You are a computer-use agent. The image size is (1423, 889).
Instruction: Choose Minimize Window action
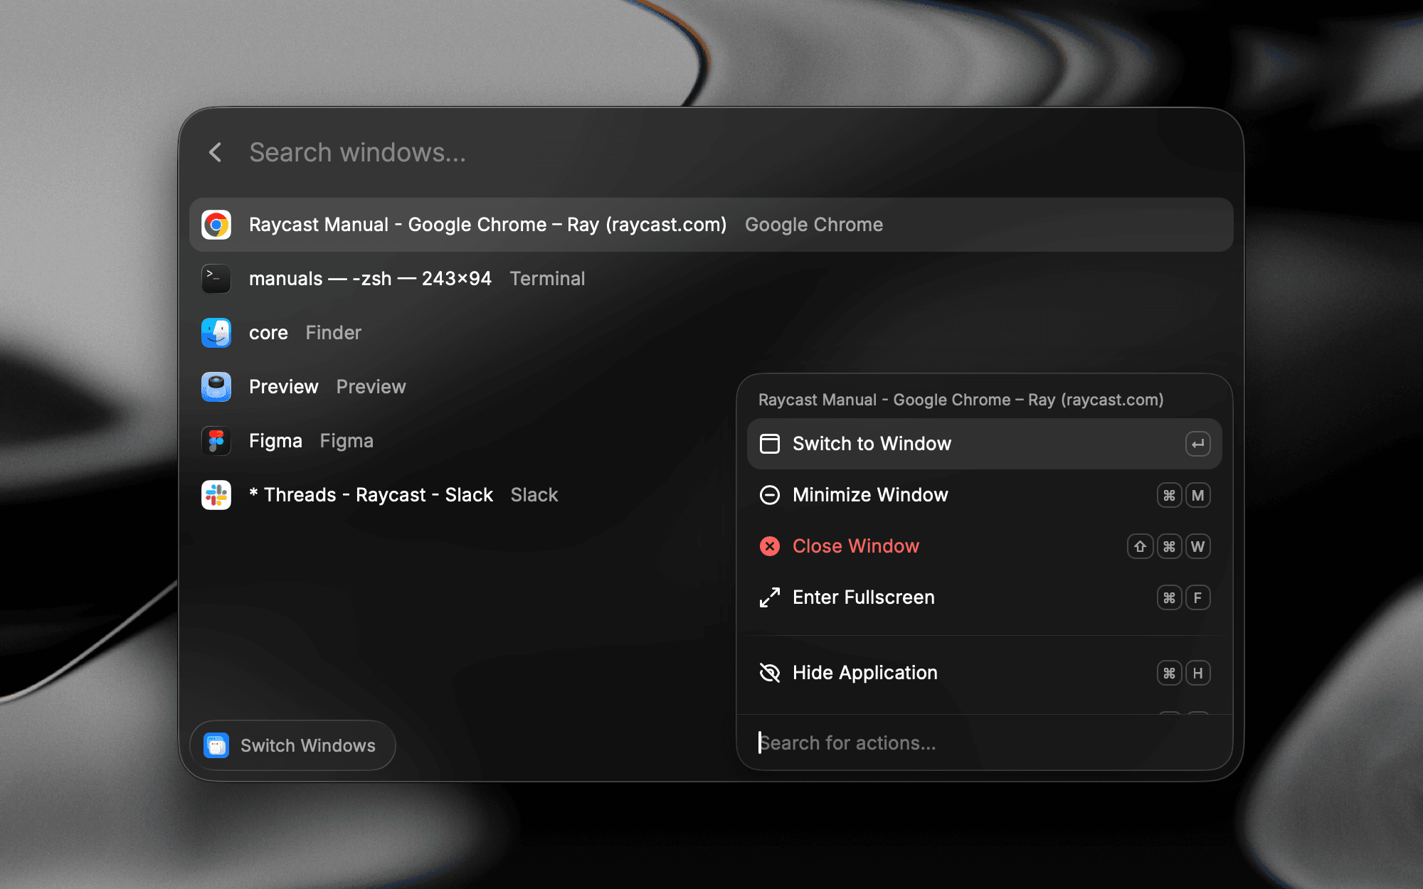(x=985, y=495)
